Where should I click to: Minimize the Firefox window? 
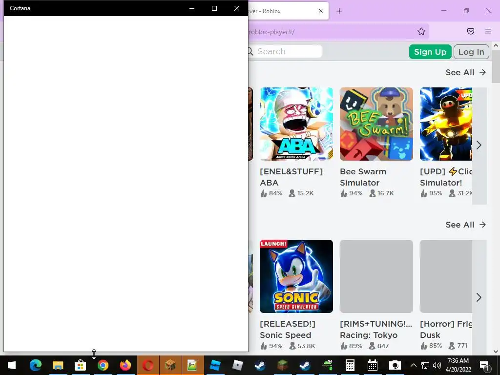[443, 11]
